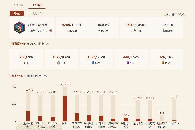
Task: Click the 通灵学园 axis label
Action: point(138,124)
